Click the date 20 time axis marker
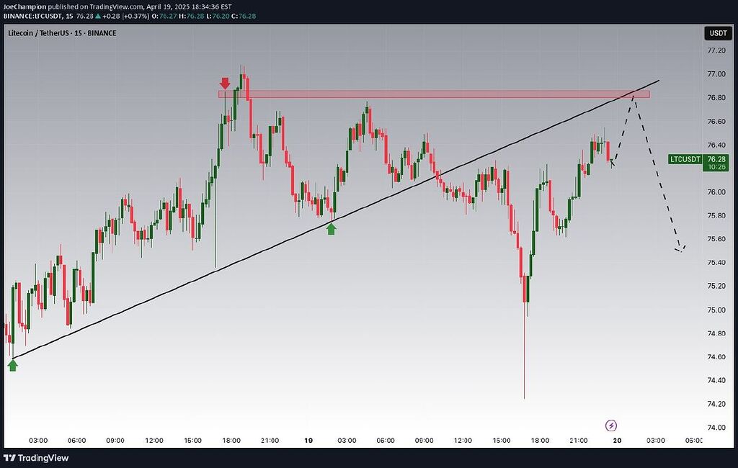This screenshot has width=738, height=468. (x=617, y=440)
